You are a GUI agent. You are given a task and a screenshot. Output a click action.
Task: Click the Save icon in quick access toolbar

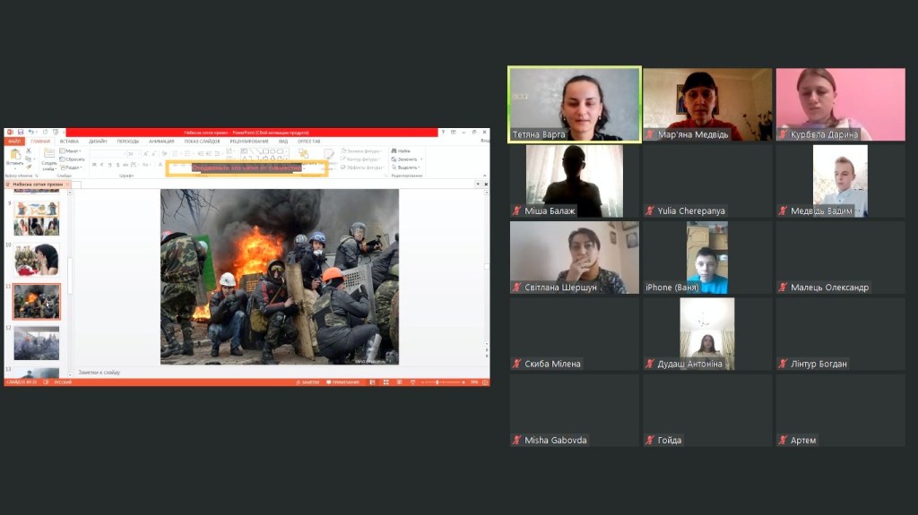pos(21,133)
